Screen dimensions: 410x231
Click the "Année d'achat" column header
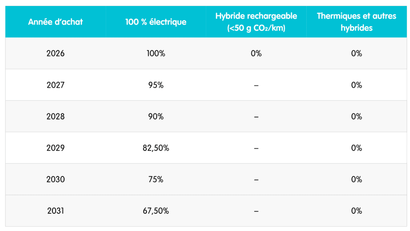coord(56,22)
